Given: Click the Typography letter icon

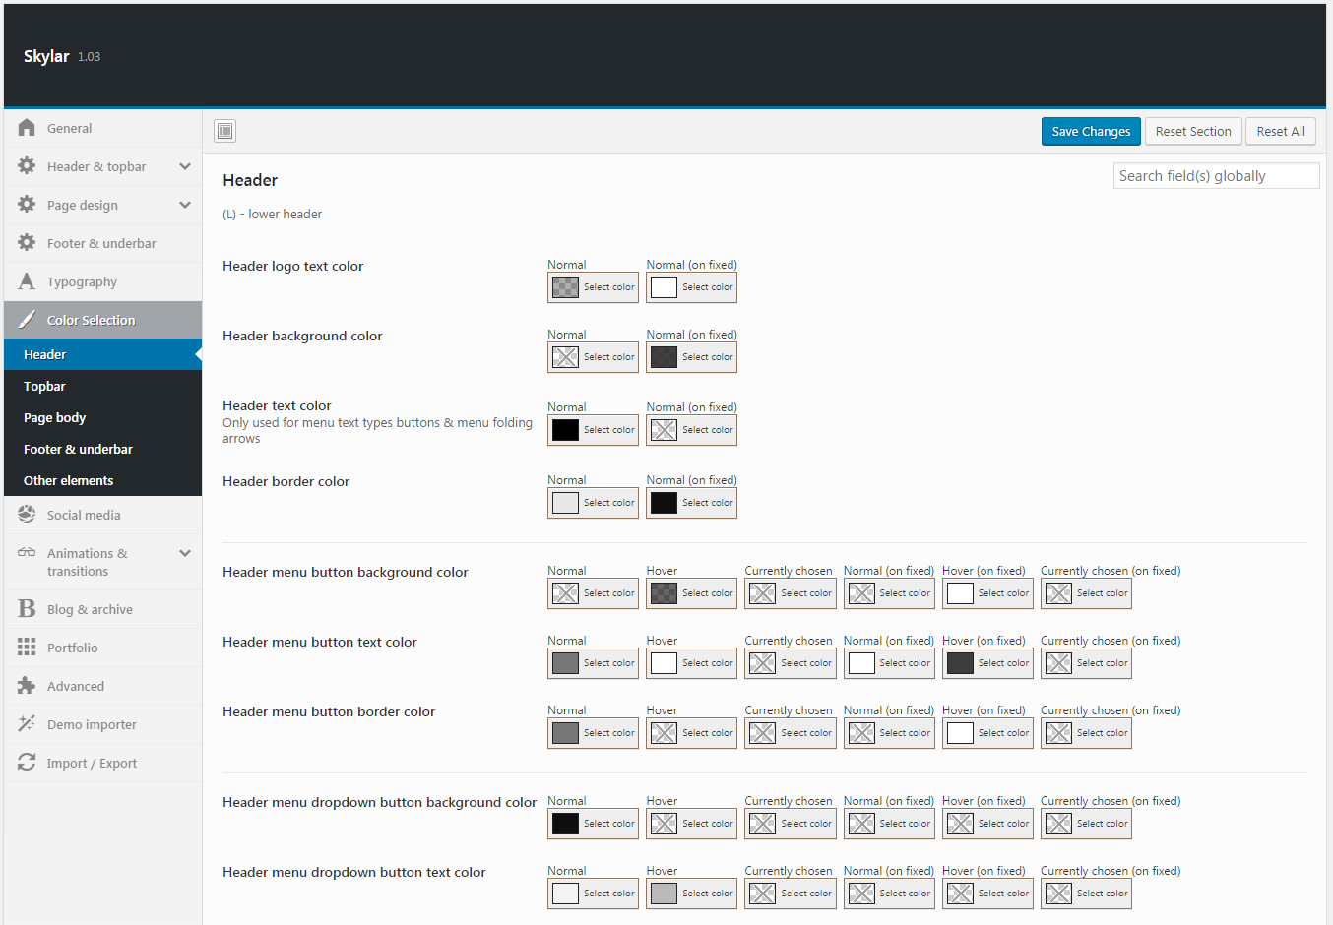Looking at the screenshot, I should pyautogui.click(x=27, y=281).
